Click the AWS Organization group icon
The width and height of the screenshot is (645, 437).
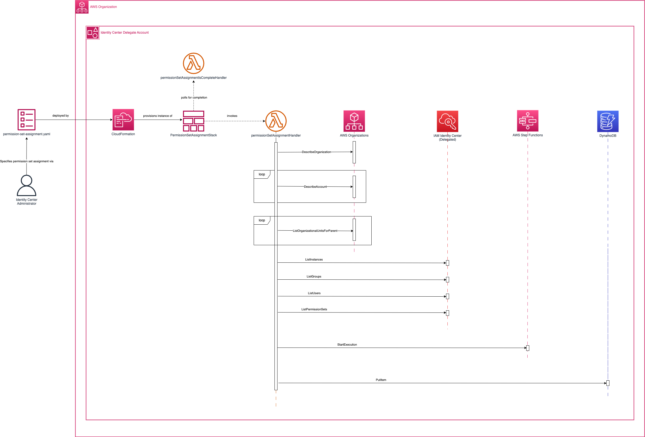82,7
